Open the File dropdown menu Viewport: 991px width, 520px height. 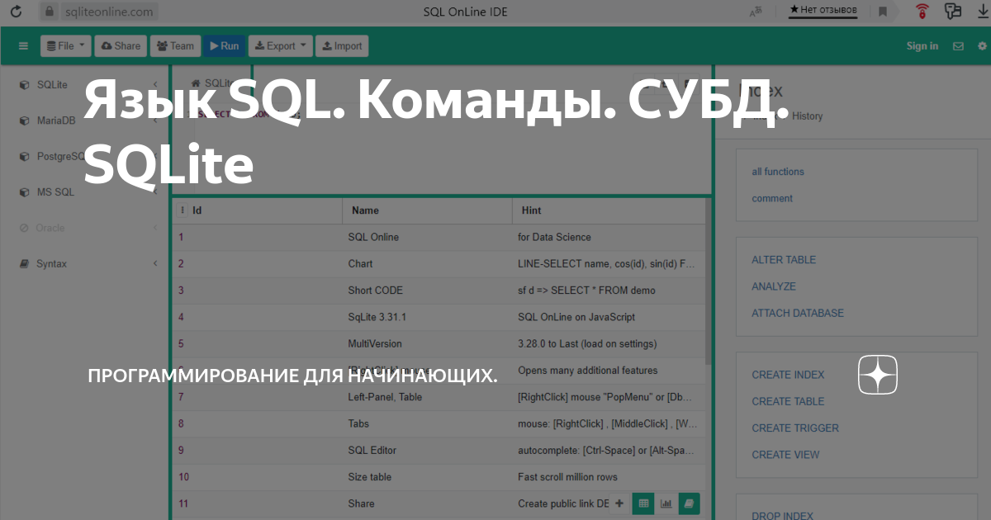pos(65,45)
